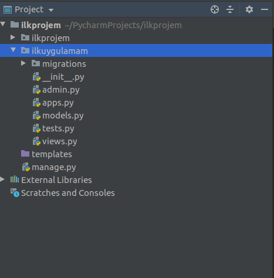Click the Project view window icon
Image resolution: width=274 pixels, height=278 pixels.
[8, 9]
